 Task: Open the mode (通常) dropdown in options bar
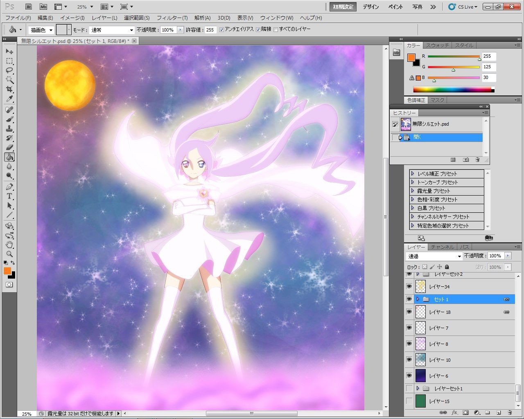coord(112,30)
